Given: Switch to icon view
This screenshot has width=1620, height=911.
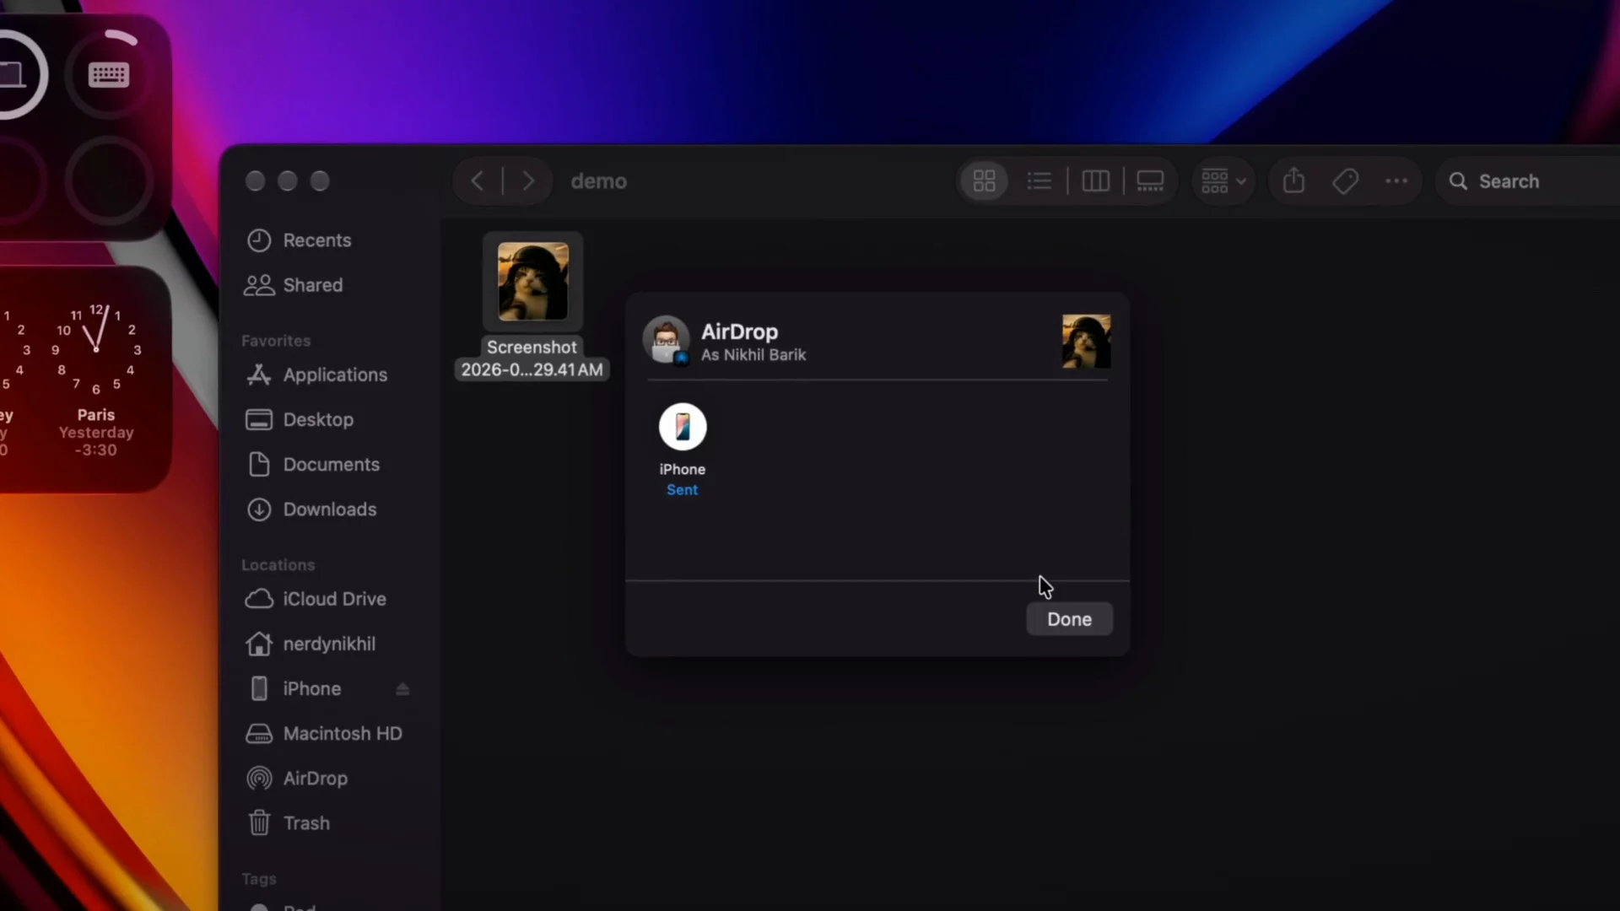Looking at the screenshot, I should pyautogui.click(x=984, y=181).
